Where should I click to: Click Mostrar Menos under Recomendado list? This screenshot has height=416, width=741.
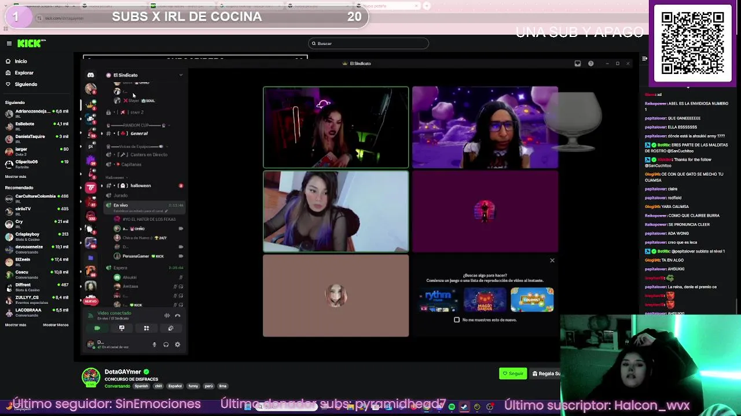pos(56,325)
